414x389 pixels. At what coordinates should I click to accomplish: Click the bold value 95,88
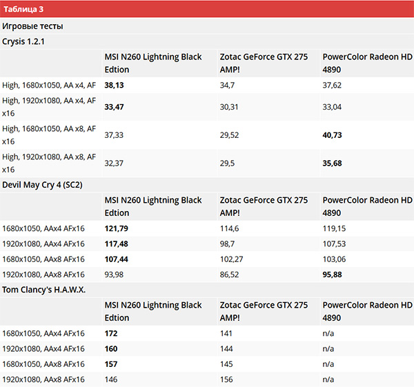[332, 275]
